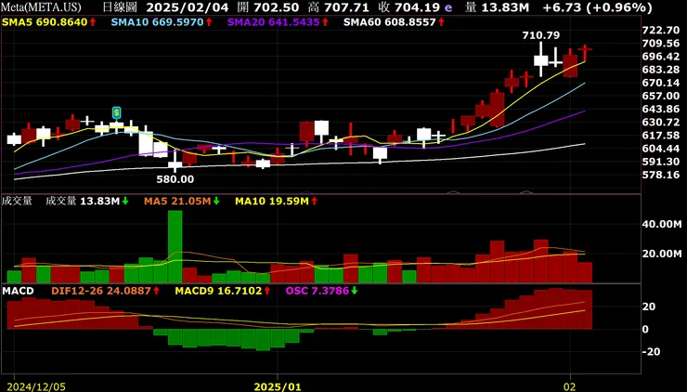Click the 02 month axis label
The height and width of the screenshot is (392, 687).
click(570, 386)
